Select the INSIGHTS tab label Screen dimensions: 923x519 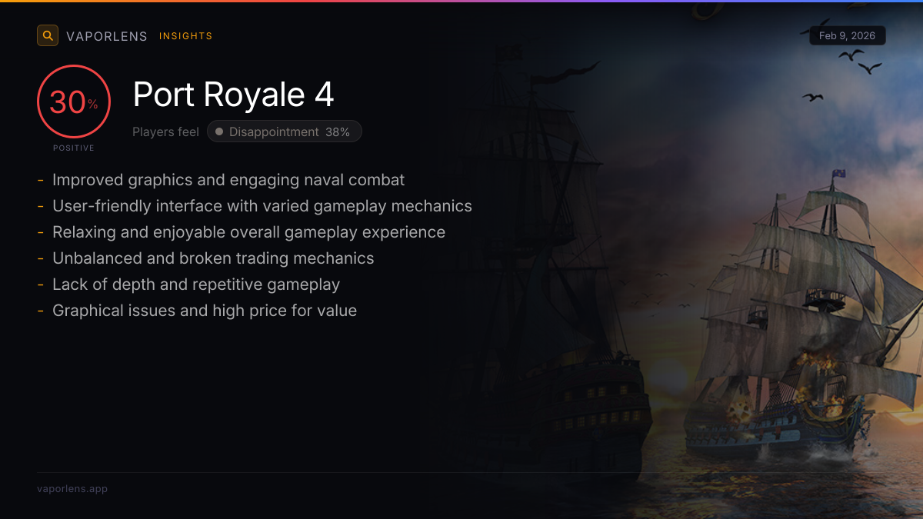pyautogui.click(x=186, y=36)
